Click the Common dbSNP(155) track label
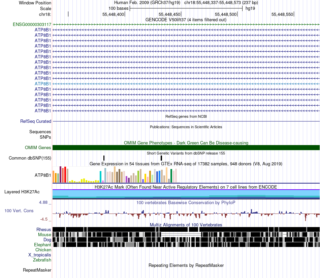Image resolution: width=320 pixels, height=278 pixels. [30, 158]
